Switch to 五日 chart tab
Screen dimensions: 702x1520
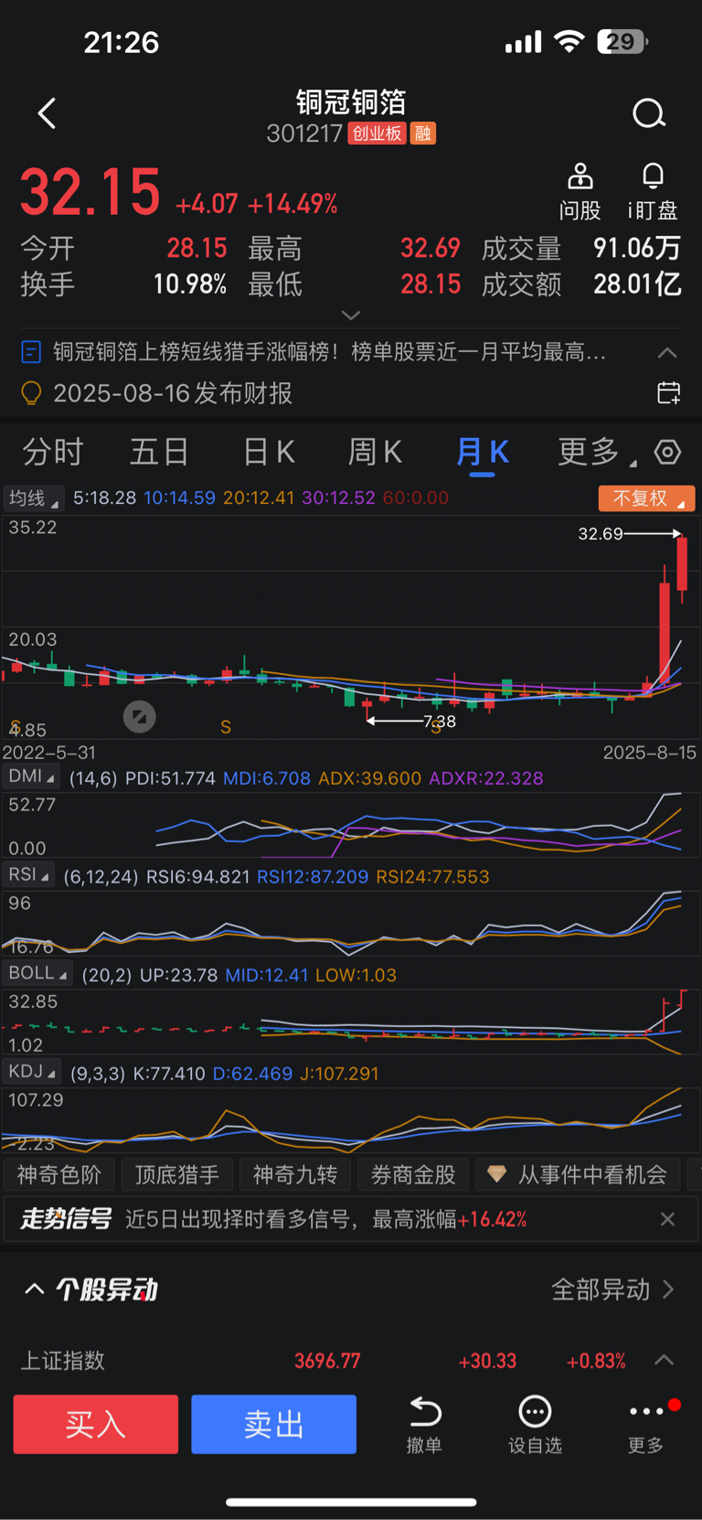(x=159, y=452)
